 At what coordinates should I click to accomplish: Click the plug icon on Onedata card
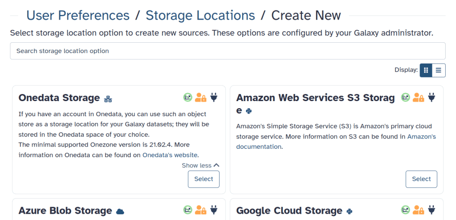click(214, 97)
